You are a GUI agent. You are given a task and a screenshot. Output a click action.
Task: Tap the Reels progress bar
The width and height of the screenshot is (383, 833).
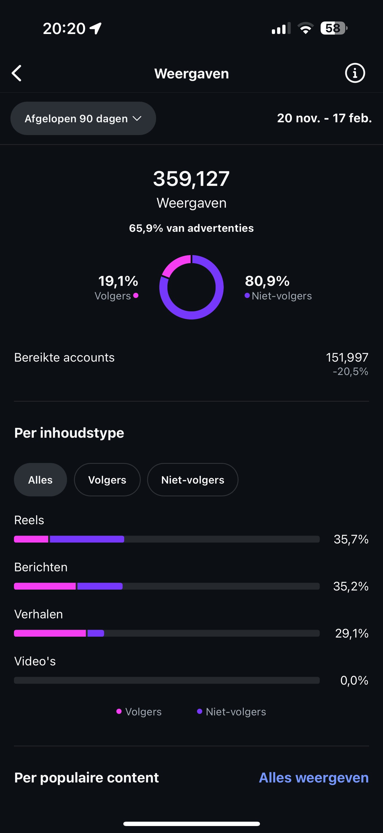tap(167, 539)
